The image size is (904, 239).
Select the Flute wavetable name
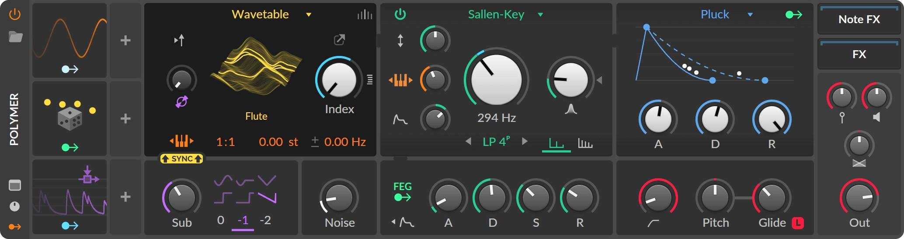pyautogui.click(x=256, y=116)
